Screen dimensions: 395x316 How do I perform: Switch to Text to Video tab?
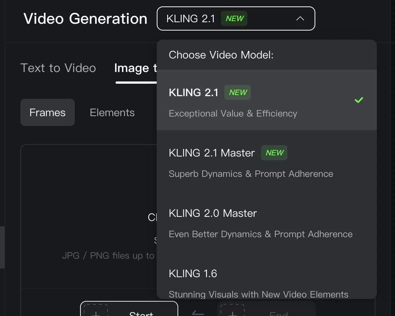[x=58, y=68]
